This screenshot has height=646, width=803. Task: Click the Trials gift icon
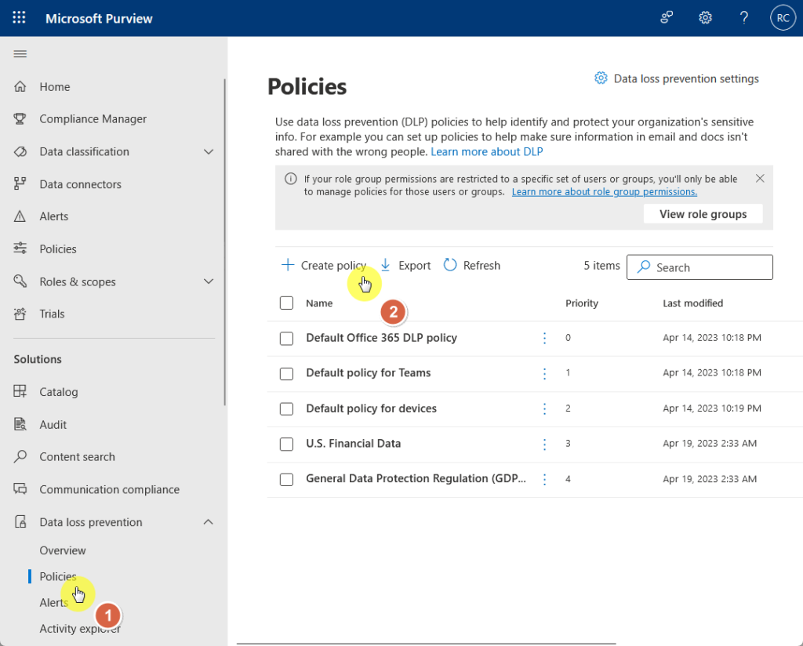click(20, 314)
